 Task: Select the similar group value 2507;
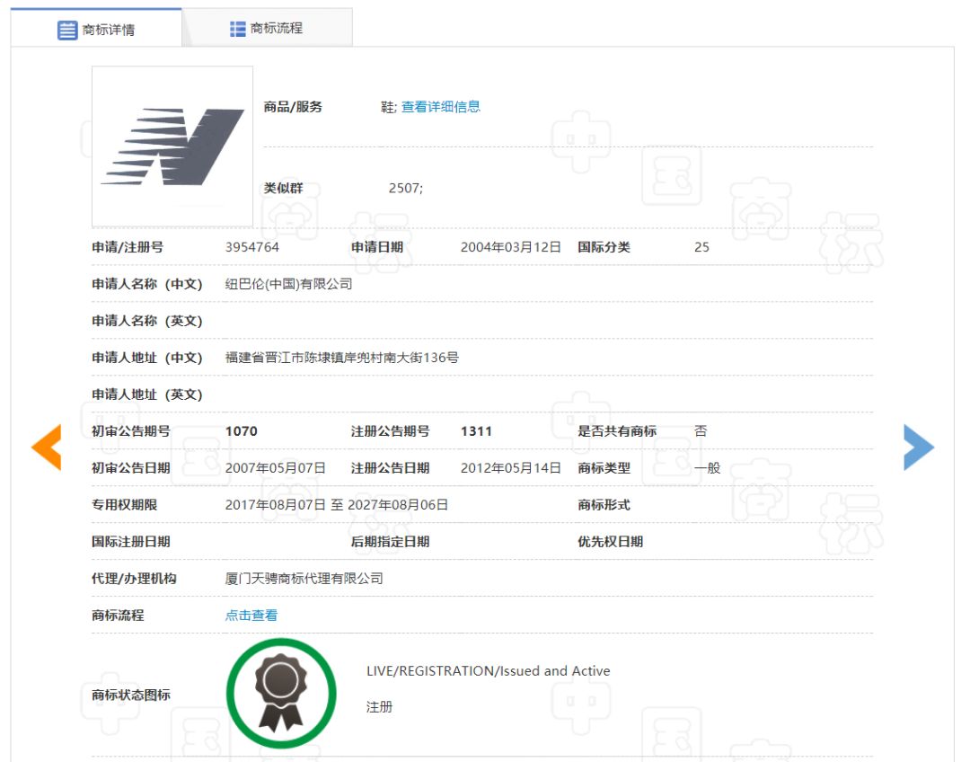point(406,188)
